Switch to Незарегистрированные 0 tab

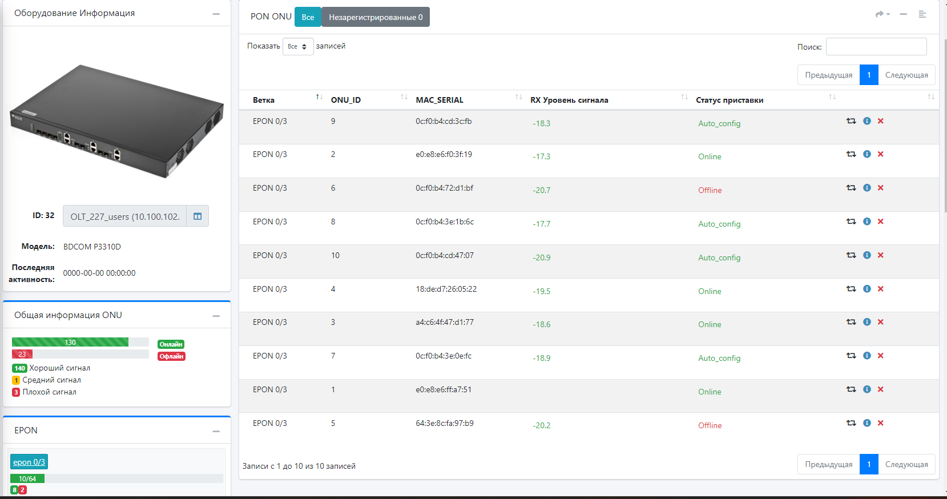tap(375, 17)
